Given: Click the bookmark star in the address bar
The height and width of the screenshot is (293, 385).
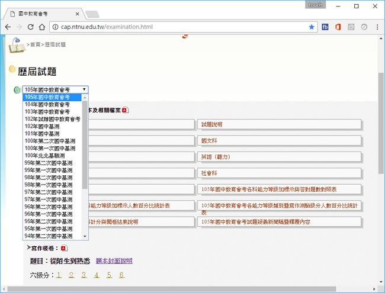Looking at the screenshot, I should [312, 27].
